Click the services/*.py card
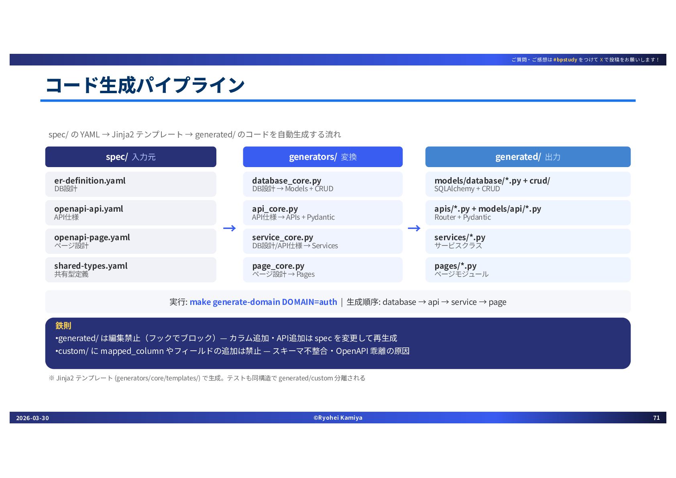676x478 pixels. coord(528,241)
